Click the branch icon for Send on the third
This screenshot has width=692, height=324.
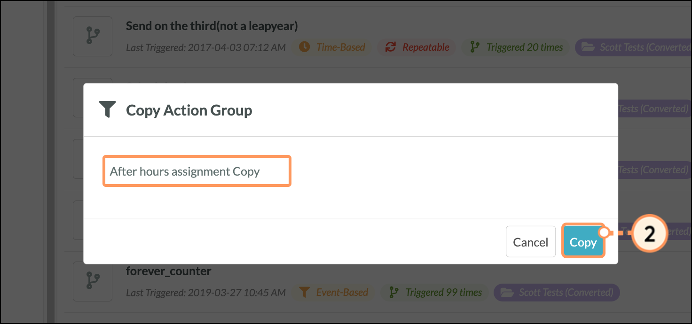pos(93,37)
